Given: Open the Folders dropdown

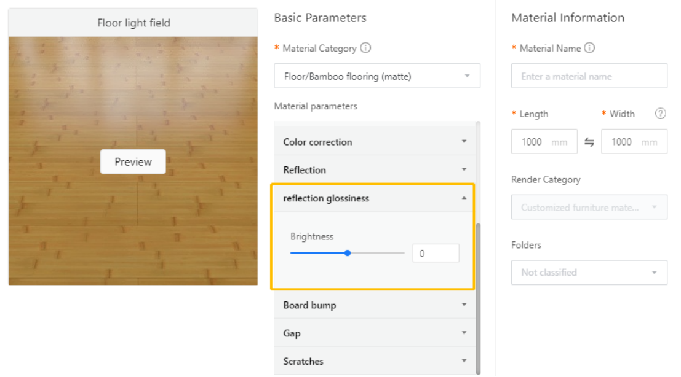Looking at the screenshot, I should 589,273.
